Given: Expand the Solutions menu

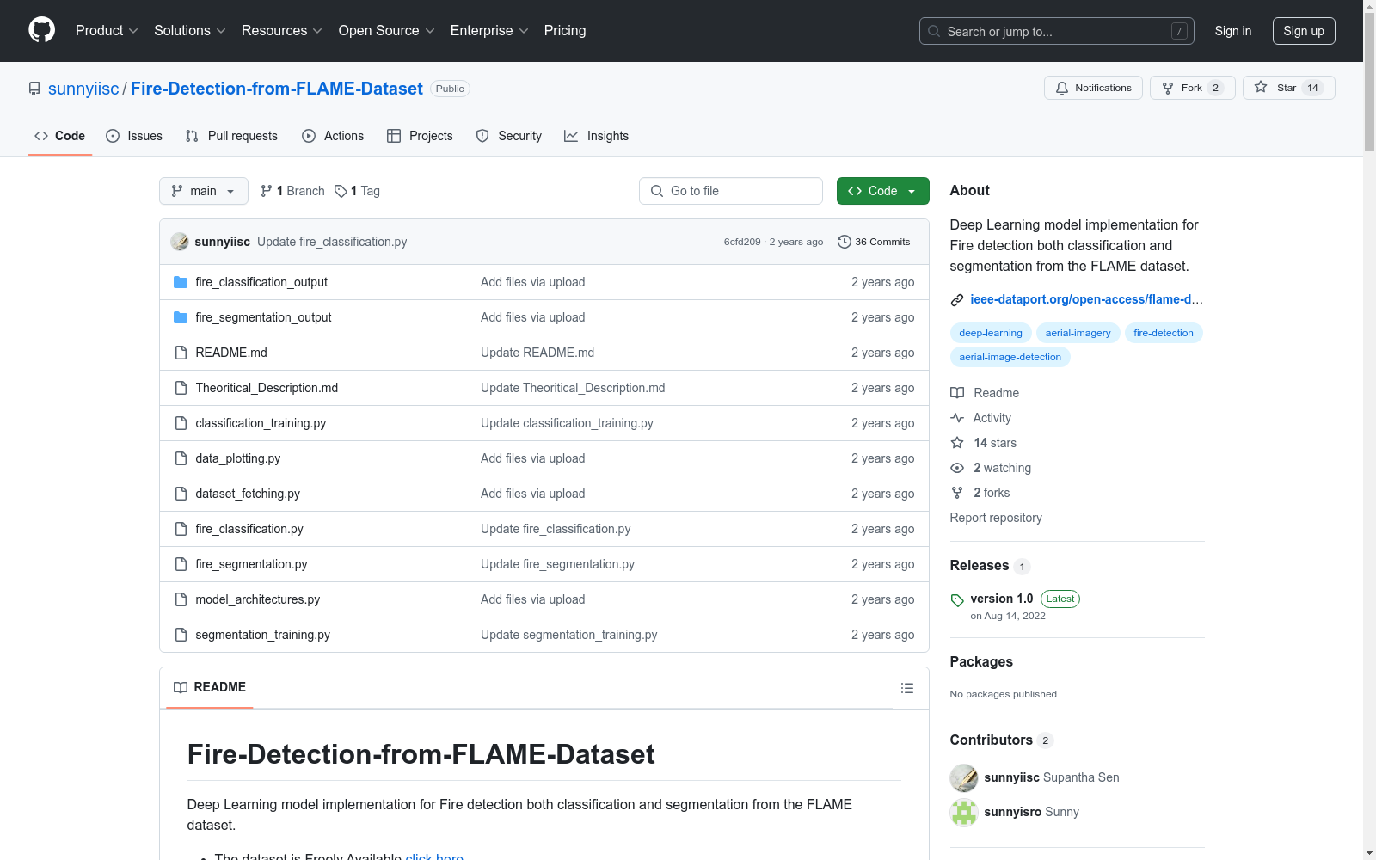Looking at the screenshot, I should tap(190, 30).
